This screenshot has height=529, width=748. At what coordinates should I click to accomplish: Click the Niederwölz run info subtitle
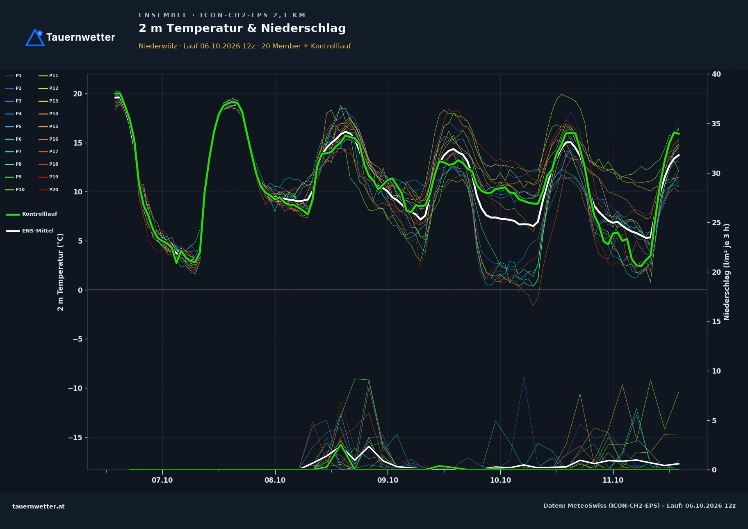tap(245, 46)
